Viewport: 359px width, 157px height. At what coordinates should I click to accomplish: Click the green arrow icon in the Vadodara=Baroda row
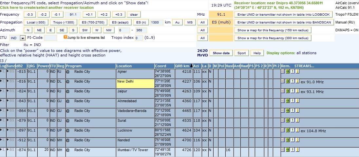point(288,111)
